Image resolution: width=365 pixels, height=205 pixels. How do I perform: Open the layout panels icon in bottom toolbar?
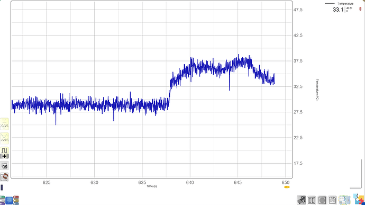click(x=344, y=200)
